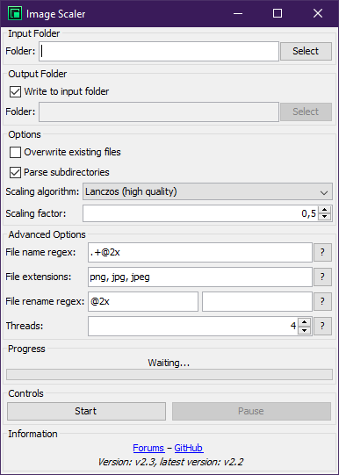Click the Threads value field
339x475 pixels.
(192, 326)
